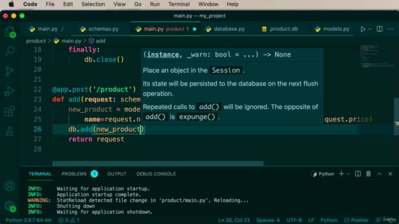
Task: Open the Selection menu
Action: (x=93, y=4)
